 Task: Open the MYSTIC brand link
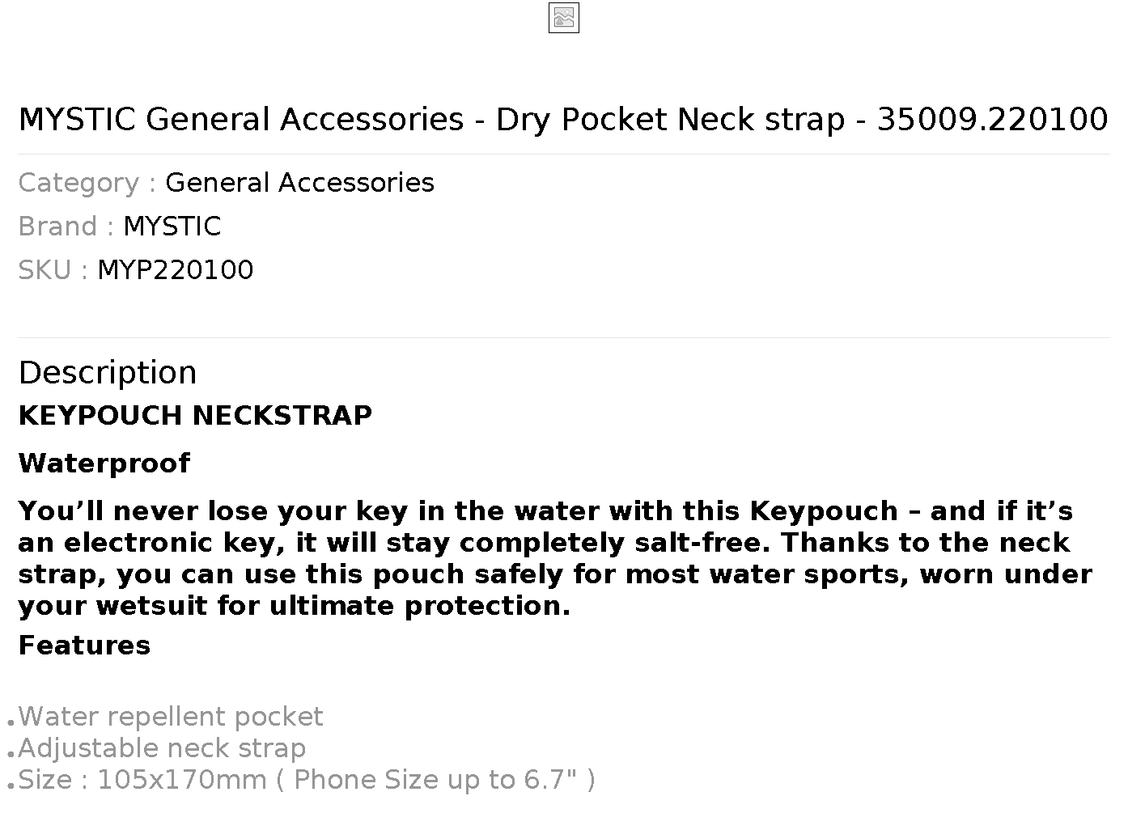click(172, 227)
